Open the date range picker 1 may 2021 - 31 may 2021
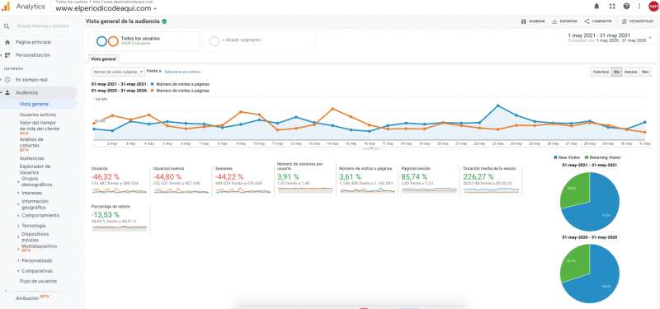Screen dimensions: 660x309 tap(610, 38)
